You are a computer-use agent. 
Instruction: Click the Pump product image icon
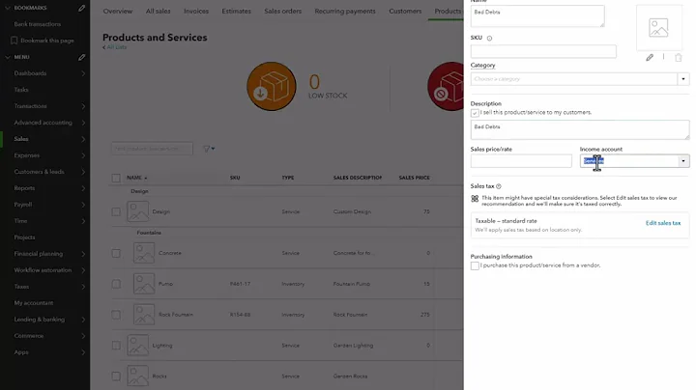point(144,284)
